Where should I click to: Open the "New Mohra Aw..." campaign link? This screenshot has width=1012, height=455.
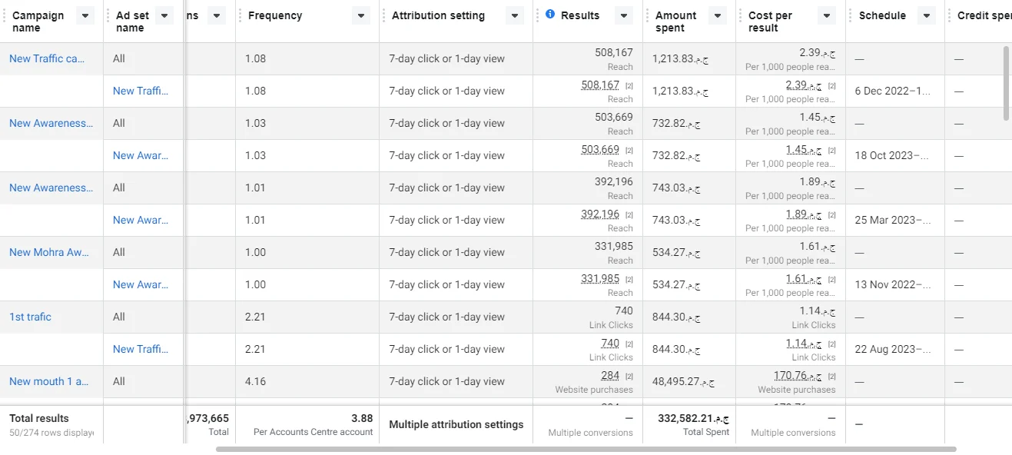(x=48, y=252)
